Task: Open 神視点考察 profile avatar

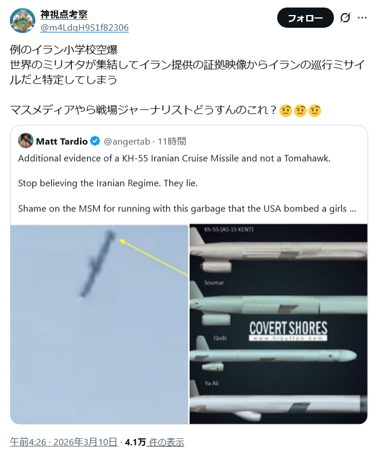Action: [23, 20]
